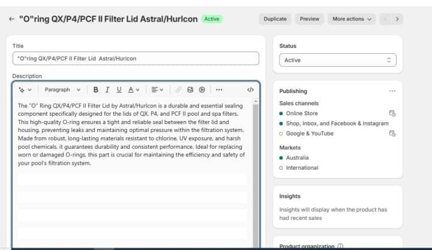432x250 pixels.
Task: Open the text color picker
Action: coord(134,90)
